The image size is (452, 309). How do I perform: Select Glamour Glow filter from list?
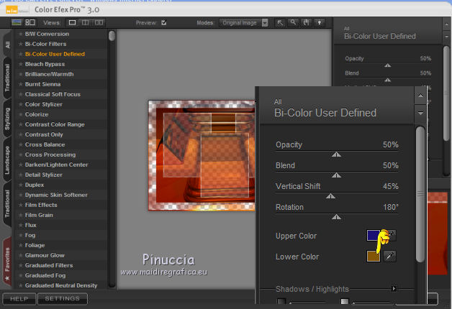[45, 255]
